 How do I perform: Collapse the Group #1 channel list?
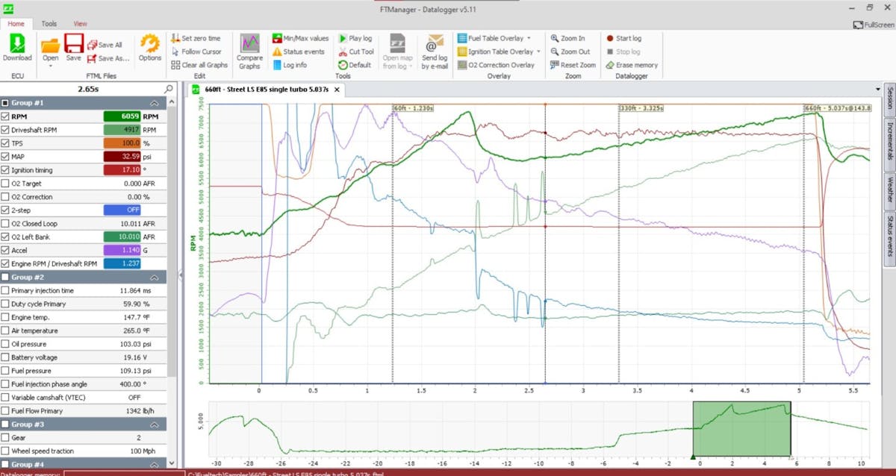pyautogui.click(x=155, y=103)
